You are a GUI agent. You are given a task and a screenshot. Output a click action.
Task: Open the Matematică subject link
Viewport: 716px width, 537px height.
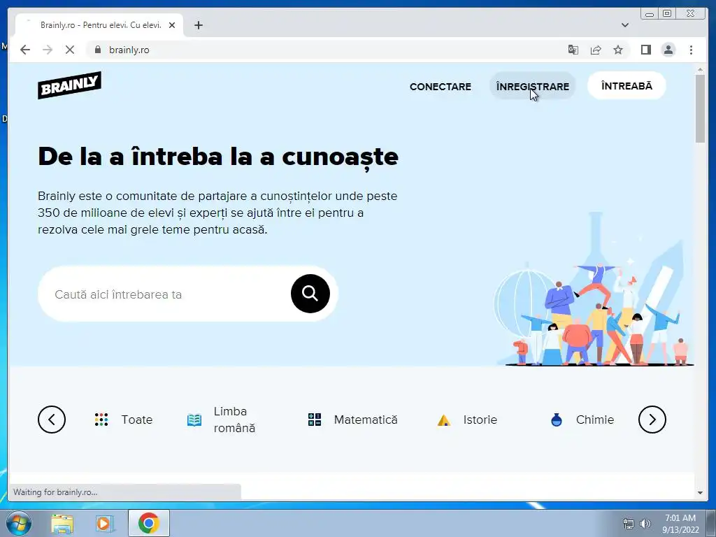pos(366,420)
